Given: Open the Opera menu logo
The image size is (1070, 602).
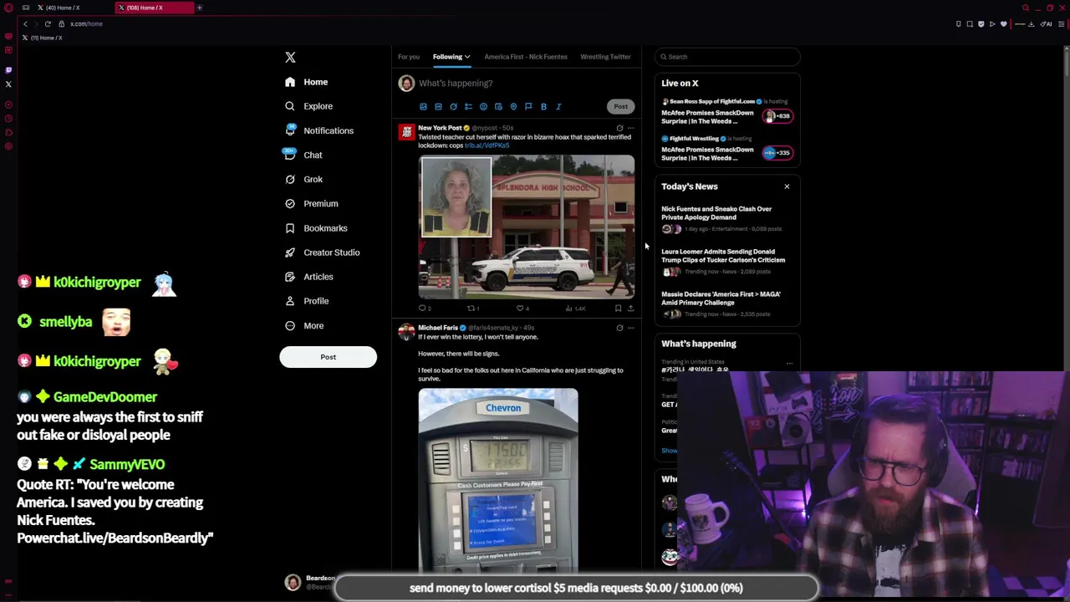Looking at the screenshot, I should pyautogui.click(x=8, y=8).
